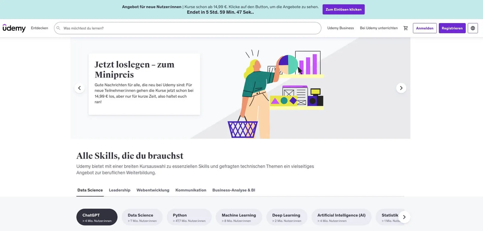483x231 pixels.
Task: Select the Data Science tab
Action: tap(90, 190)
